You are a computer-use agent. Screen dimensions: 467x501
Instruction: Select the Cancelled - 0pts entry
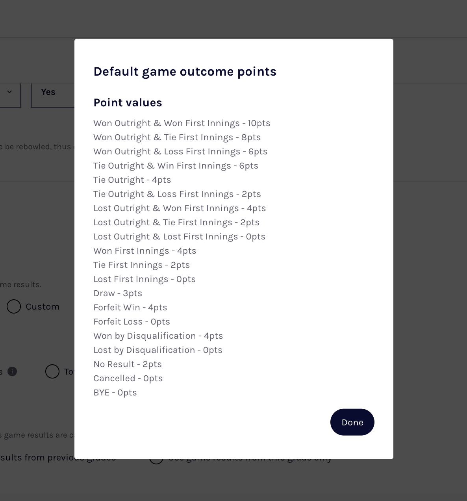point(128,378)
